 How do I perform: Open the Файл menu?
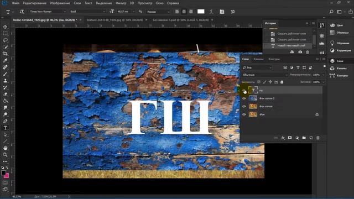click(x=15, y=3)
